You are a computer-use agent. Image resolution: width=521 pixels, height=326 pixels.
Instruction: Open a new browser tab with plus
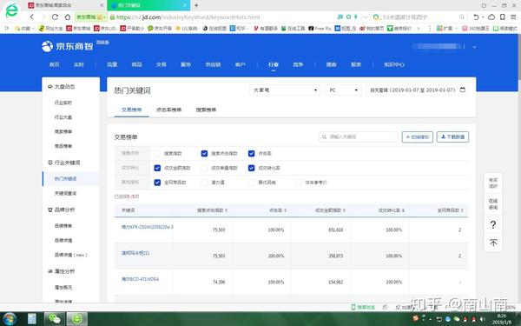click(x=196, y=5)
